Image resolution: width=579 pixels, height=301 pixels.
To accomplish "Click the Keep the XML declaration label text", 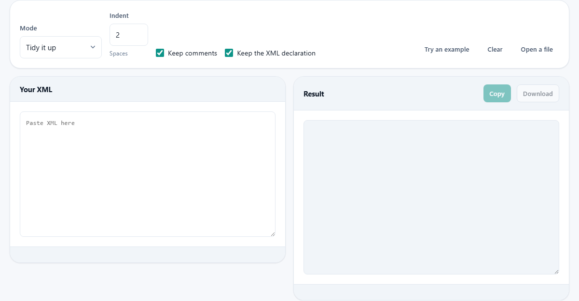I will point(276,53).
